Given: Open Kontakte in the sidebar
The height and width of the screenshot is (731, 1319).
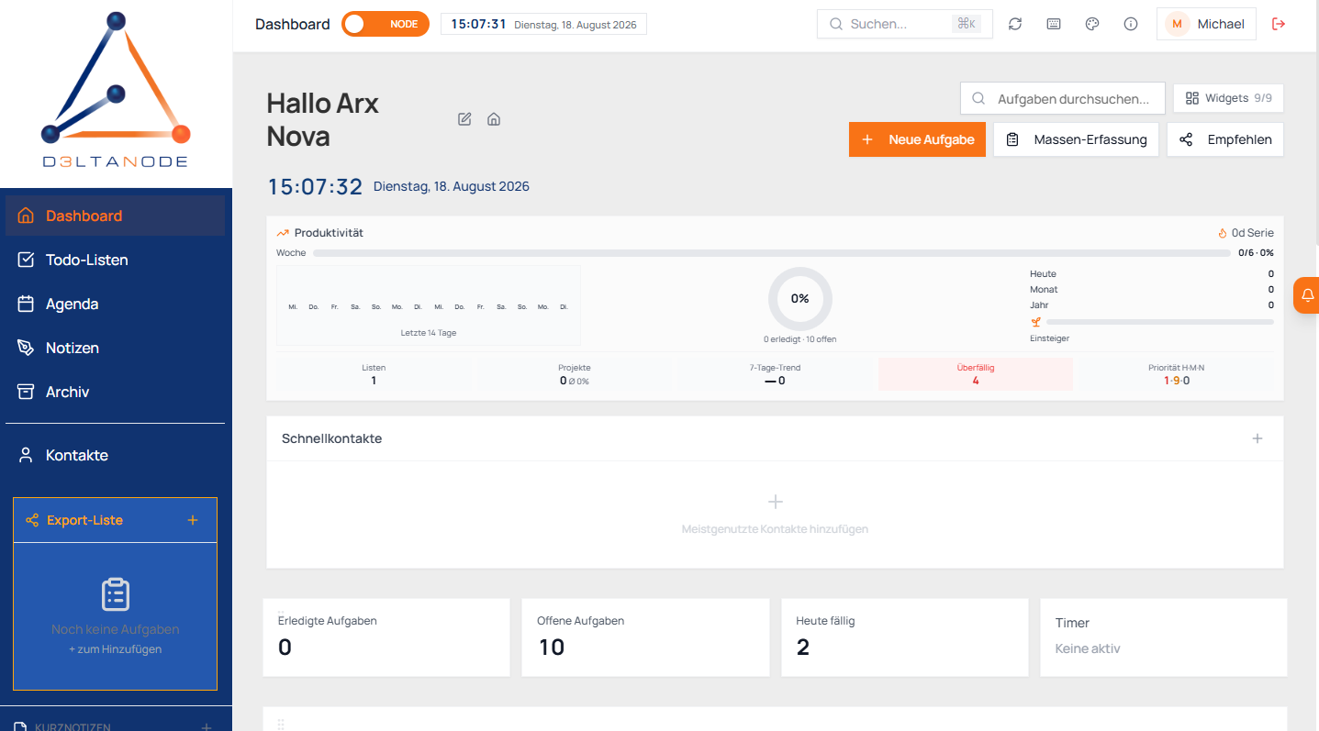Looking at the screenshot, I should (116, 455).
